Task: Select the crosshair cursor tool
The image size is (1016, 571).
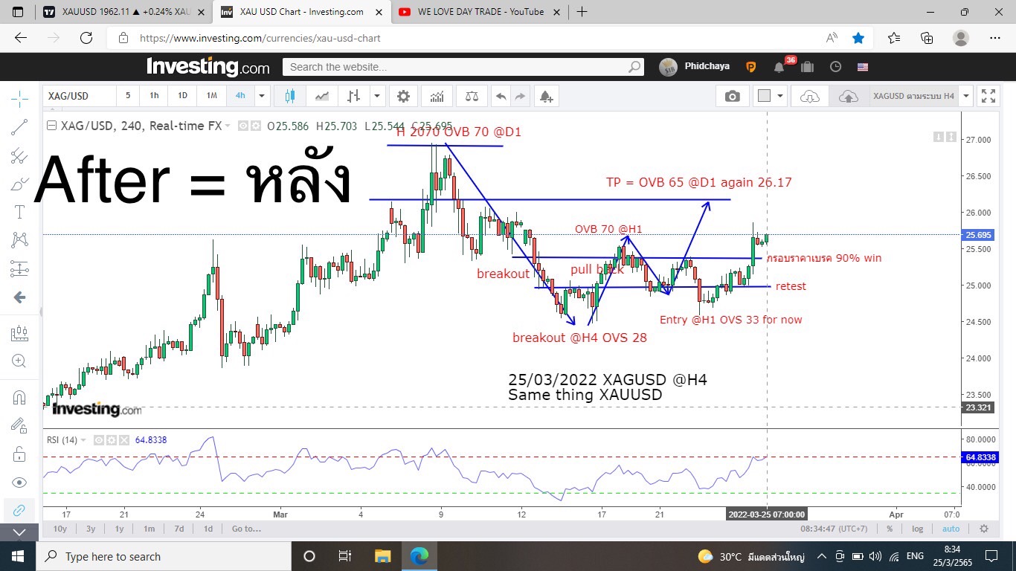Action: [x=19, y=98]
